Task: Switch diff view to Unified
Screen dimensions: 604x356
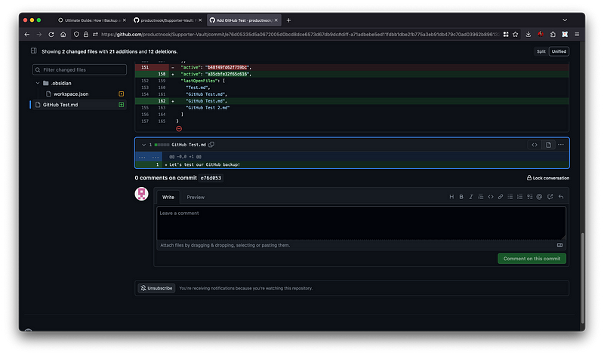Action: (559, 51)
